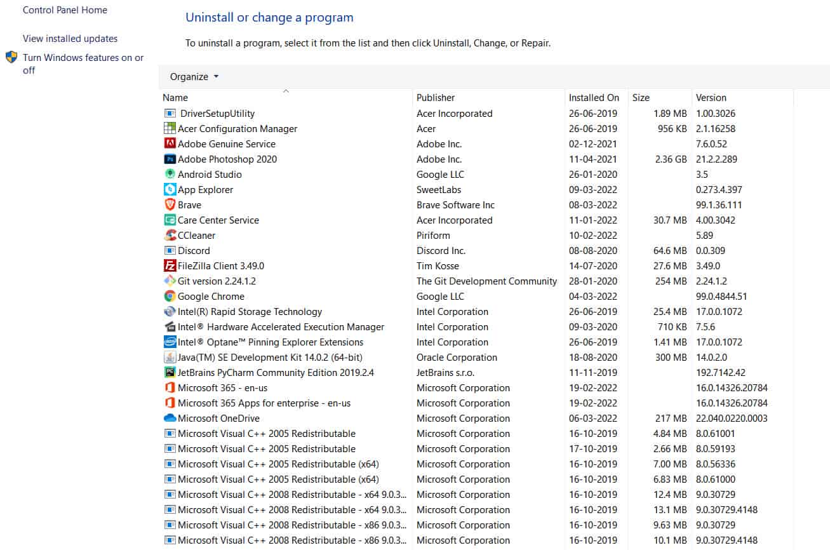Screen dimensions: 830x550
Task: Select the Google Chrome icon
Action: tap(170, 297)
